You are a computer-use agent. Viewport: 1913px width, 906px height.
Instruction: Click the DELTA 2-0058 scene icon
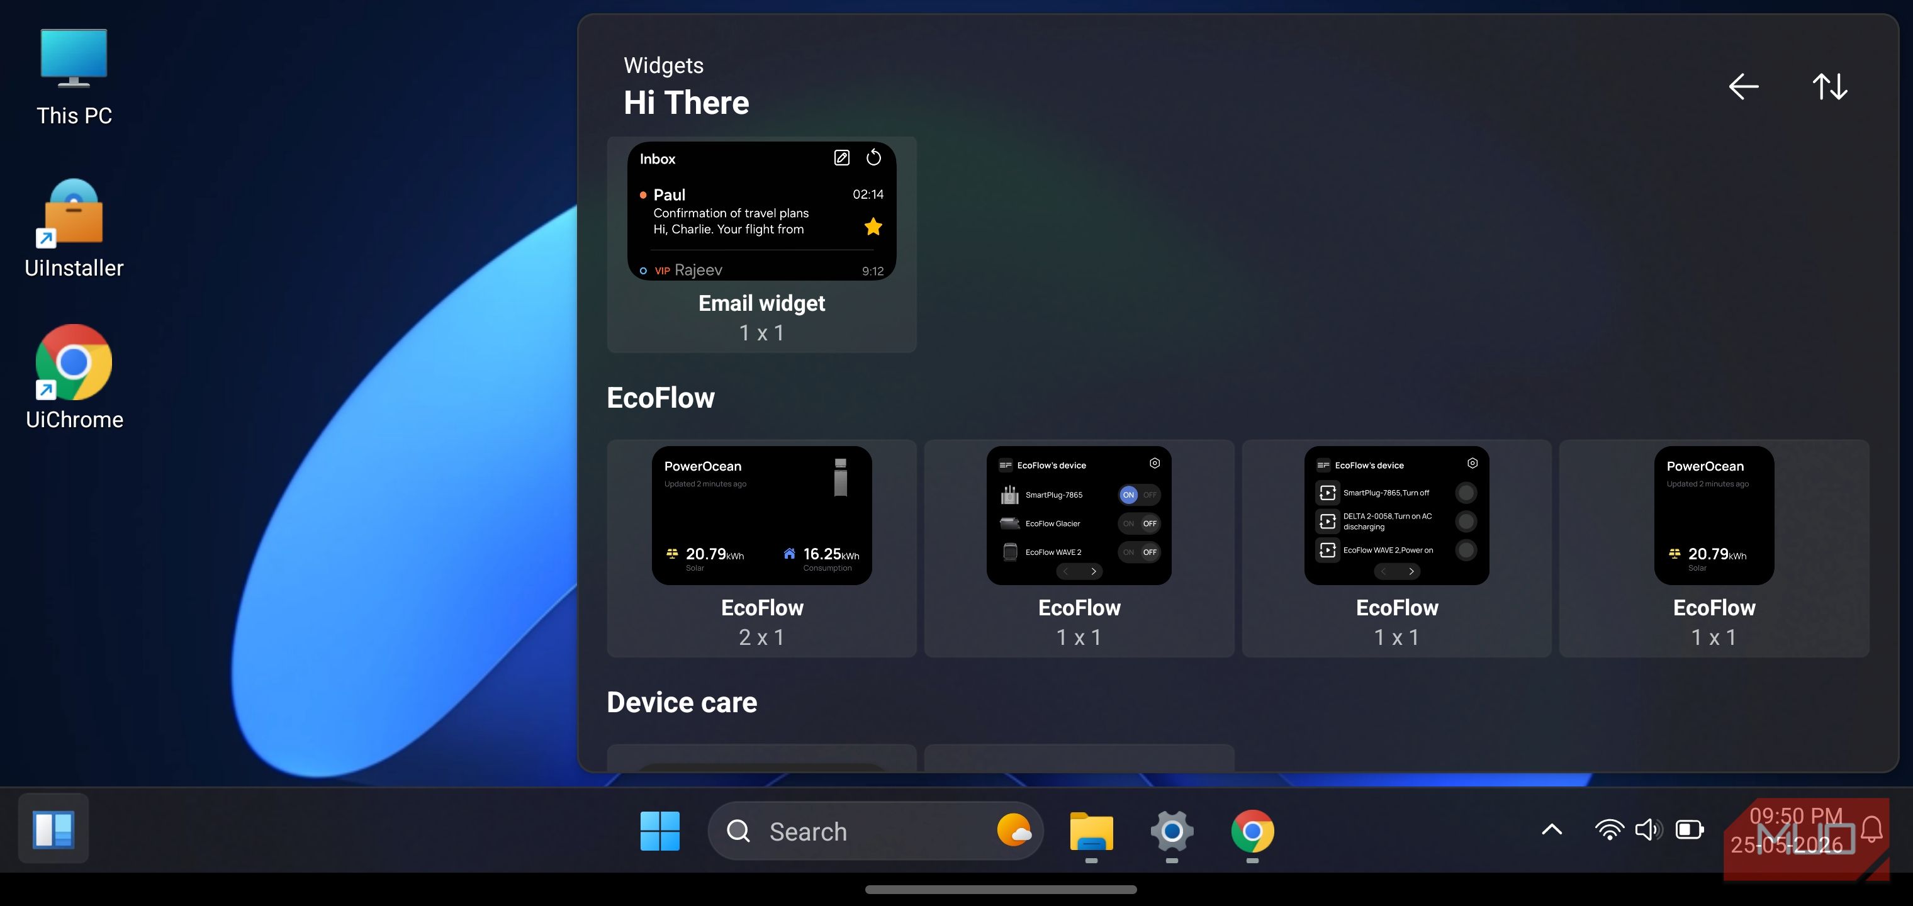(1328, 522)
